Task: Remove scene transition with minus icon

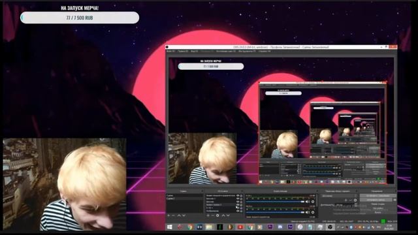Action: [x=351, y=200]
